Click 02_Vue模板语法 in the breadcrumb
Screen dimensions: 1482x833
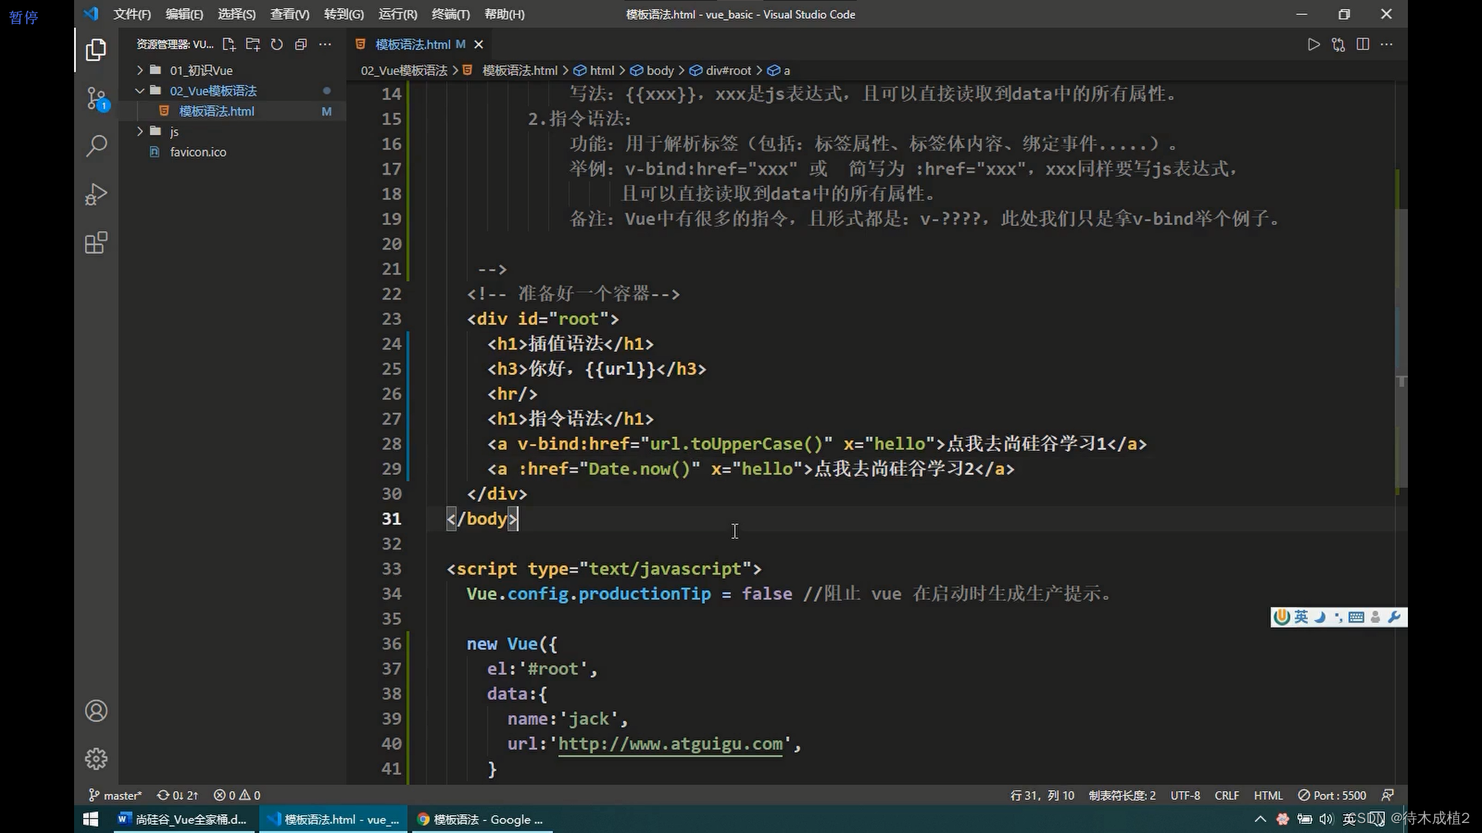click(x=404, y=70)
